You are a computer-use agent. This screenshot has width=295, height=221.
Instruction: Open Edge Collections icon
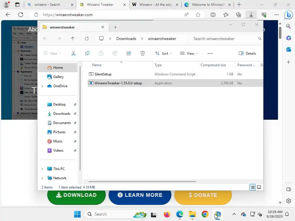pos(238,15)
